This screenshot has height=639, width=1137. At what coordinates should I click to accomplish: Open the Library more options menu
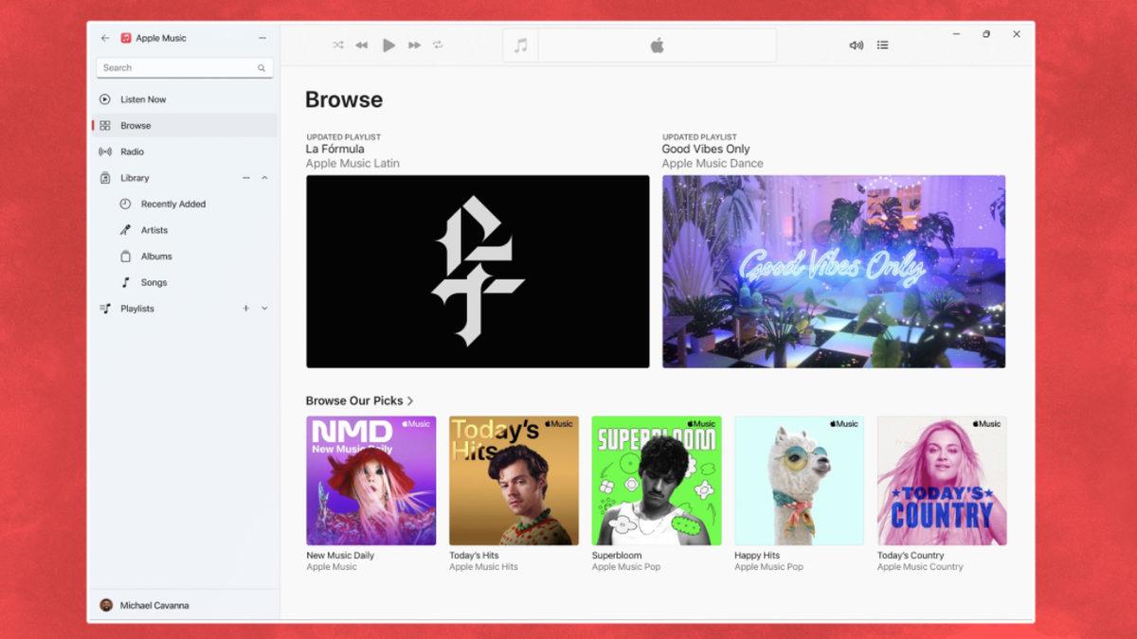[244, 177]
